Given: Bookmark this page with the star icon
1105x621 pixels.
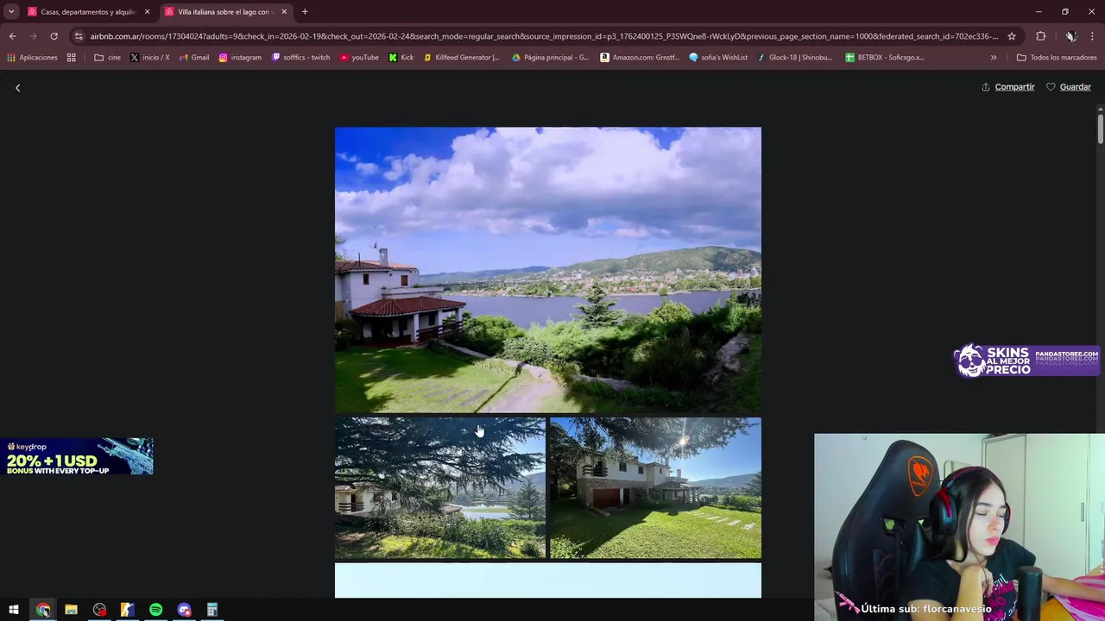Looking at the screenshot, I should click(x=1012, y=36).
